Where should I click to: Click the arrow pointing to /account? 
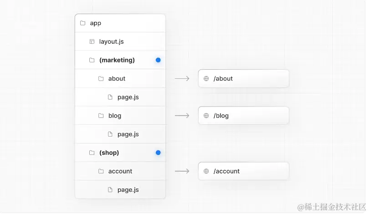coord(182,171)
